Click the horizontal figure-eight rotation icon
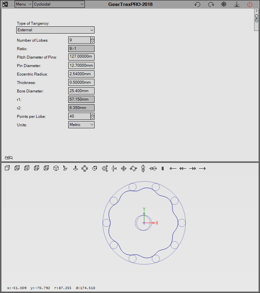 [x=153, y=169]
